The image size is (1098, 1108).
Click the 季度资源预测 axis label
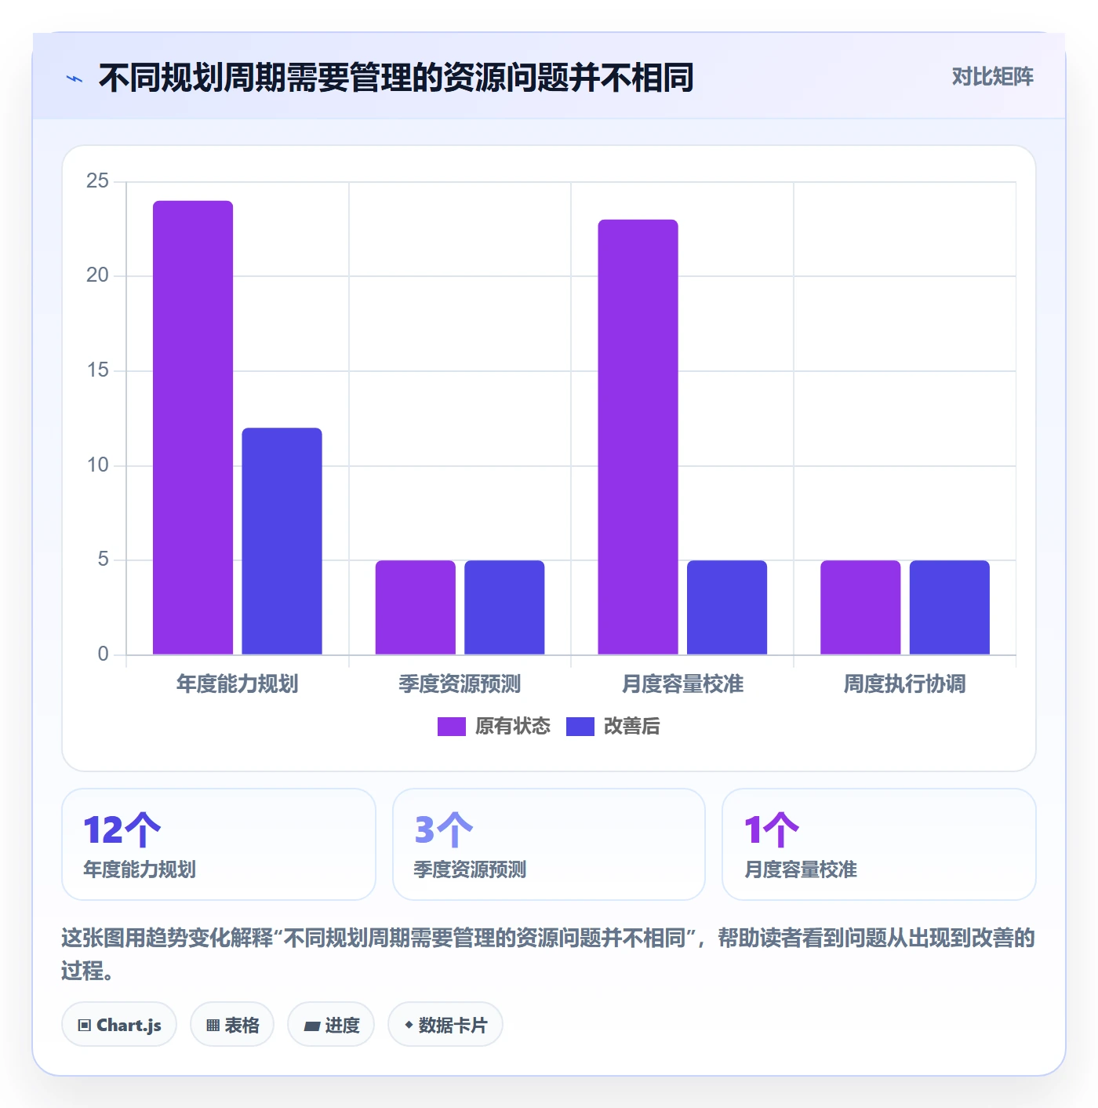460,684
